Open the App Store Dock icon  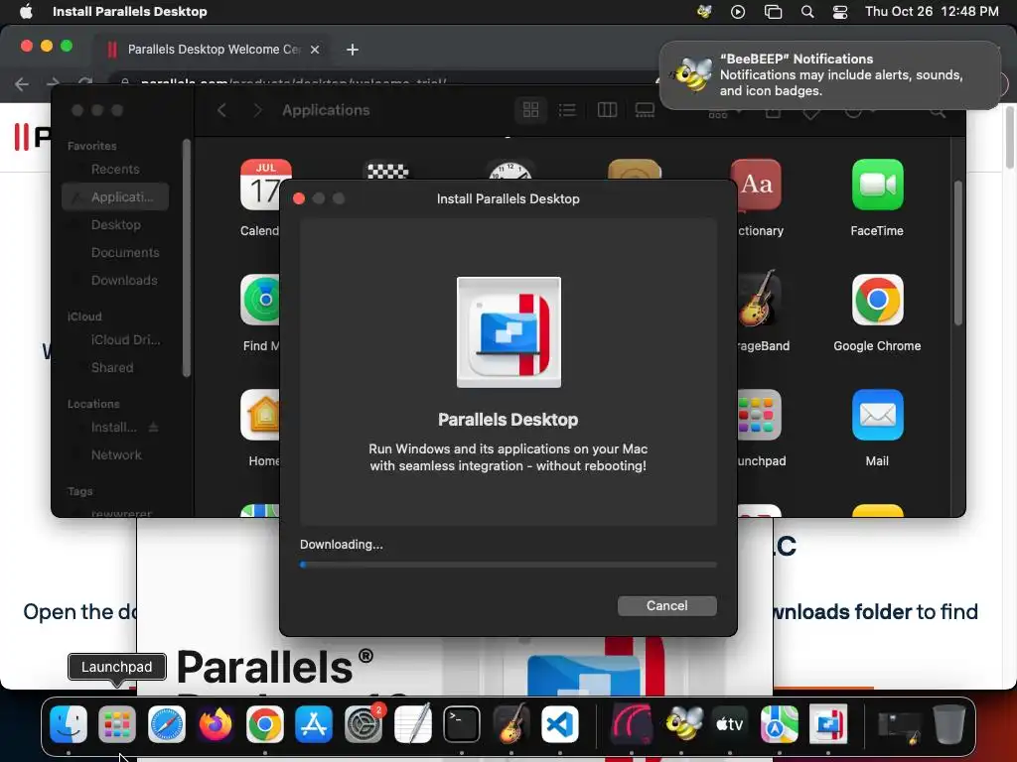pyautogui.click(x=314, y=723)
